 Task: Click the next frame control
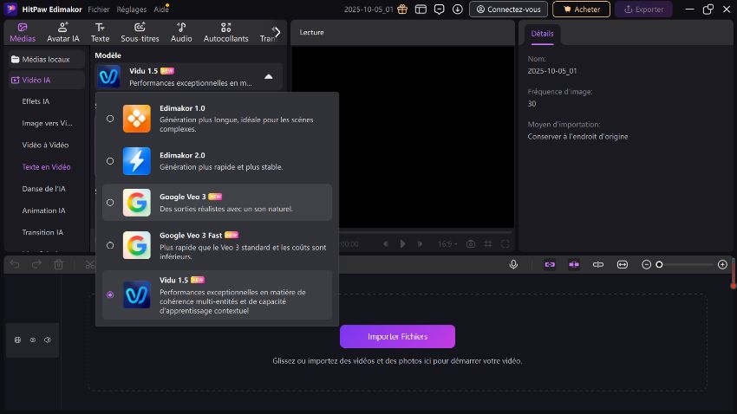tap(420, 244)
